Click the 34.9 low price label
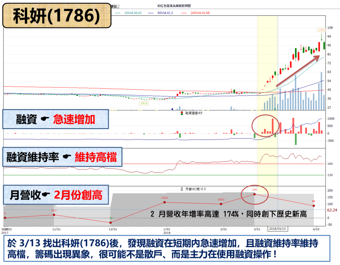The image size is (340, 265). [144, 103]
